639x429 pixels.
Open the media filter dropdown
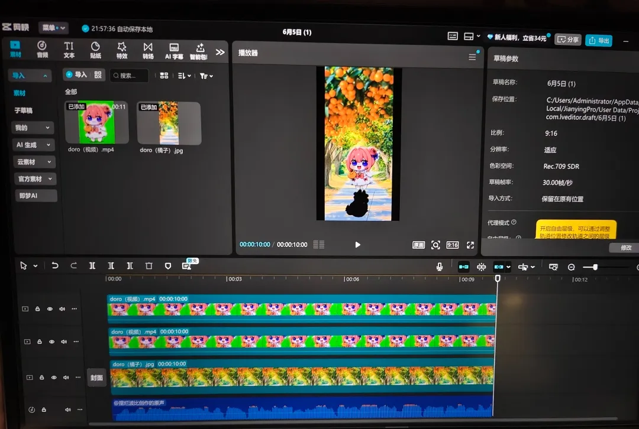point(206,76)
